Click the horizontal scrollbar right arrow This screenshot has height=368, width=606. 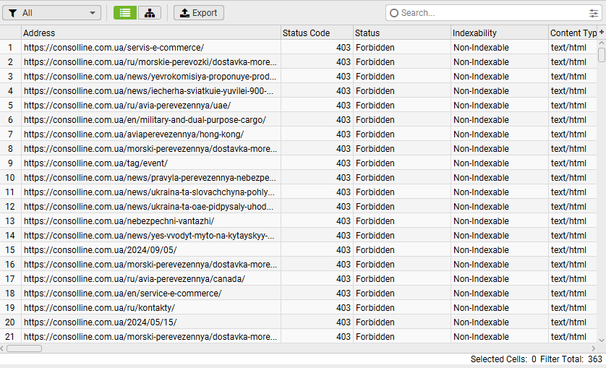coord(593,348)
